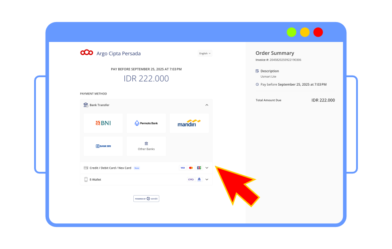
Task: Select the Bank BRI option
Action: point(103,146)
